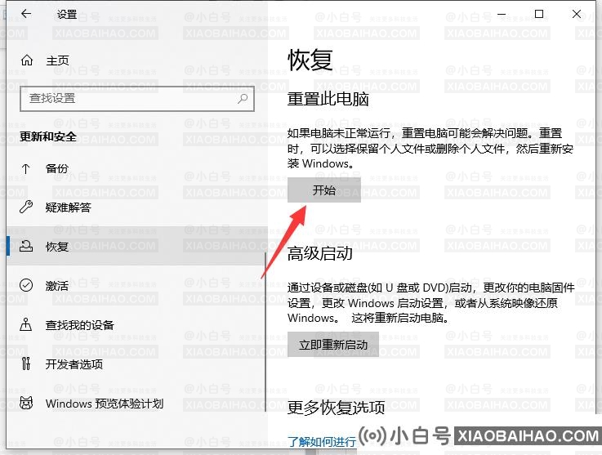Click the wrench icon for 疑难解答
Image resolution: width=602 pixels, height=455 pixels.
pyautogui.click(x=26, y=207)
